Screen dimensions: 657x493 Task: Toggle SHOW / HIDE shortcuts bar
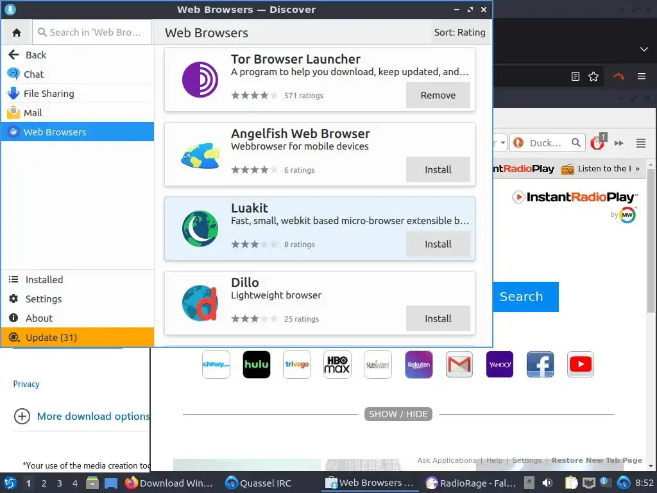point(398,414)
